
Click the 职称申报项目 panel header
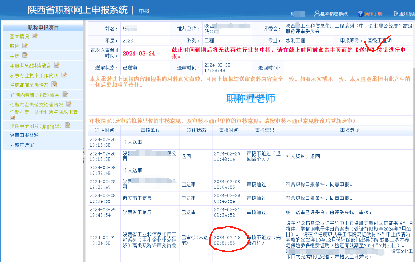tap(43, 27)
